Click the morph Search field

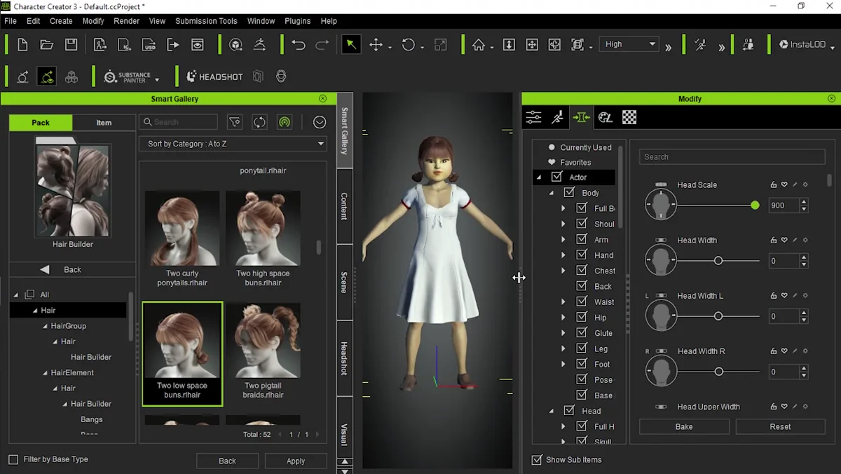pyautogui.click(x=732, y=157)
